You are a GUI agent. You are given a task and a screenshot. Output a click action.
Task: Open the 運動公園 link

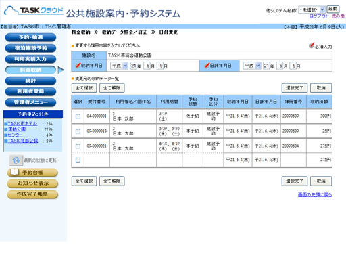click(17, 129)
